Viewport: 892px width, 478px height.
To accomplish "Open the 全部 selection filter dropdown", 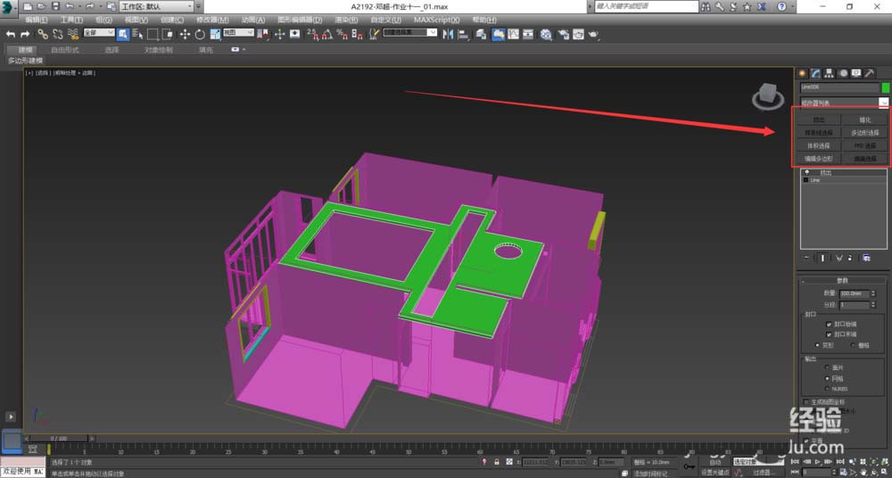I will 99,33.
